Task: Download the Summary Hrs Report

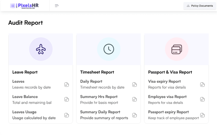Action: (x=134, y=99)
